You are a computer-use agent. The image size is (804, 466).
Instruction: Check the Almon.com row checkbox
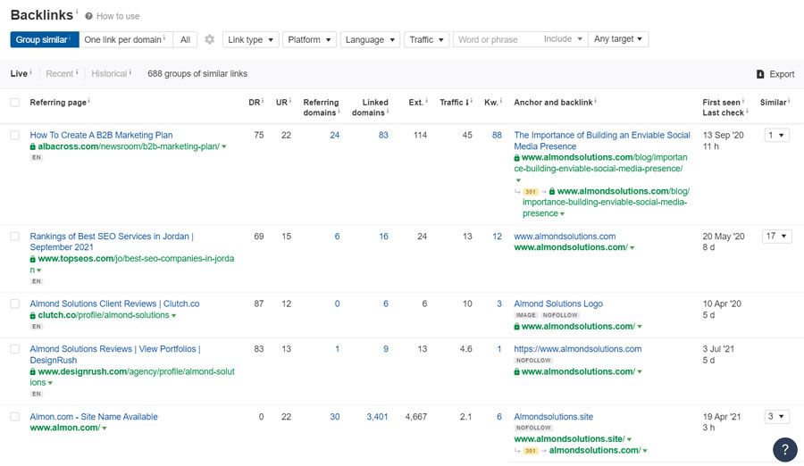click(15, 417)
